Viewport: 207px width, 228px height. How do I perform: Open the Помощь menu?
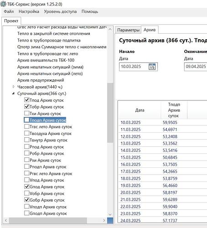[x=90, y=11]
